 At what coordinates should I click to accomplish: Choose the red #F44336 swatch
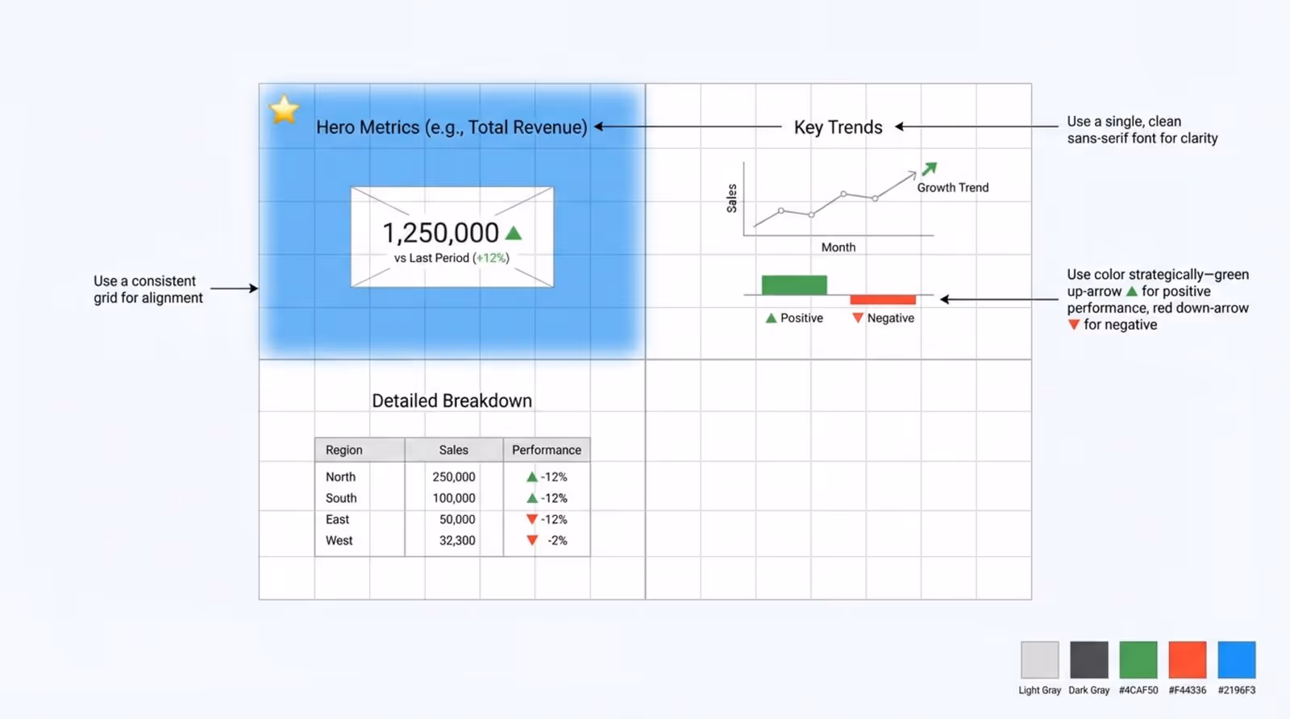(x=1188, y=660)
